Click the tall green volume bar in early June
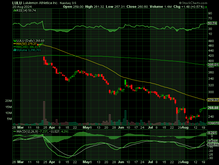 coord(125,118)
